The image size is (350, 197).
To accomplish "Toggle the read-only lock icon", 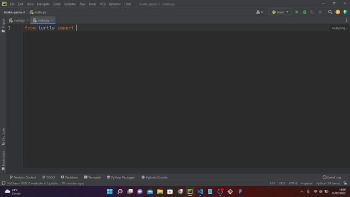I will click(345, 183).
